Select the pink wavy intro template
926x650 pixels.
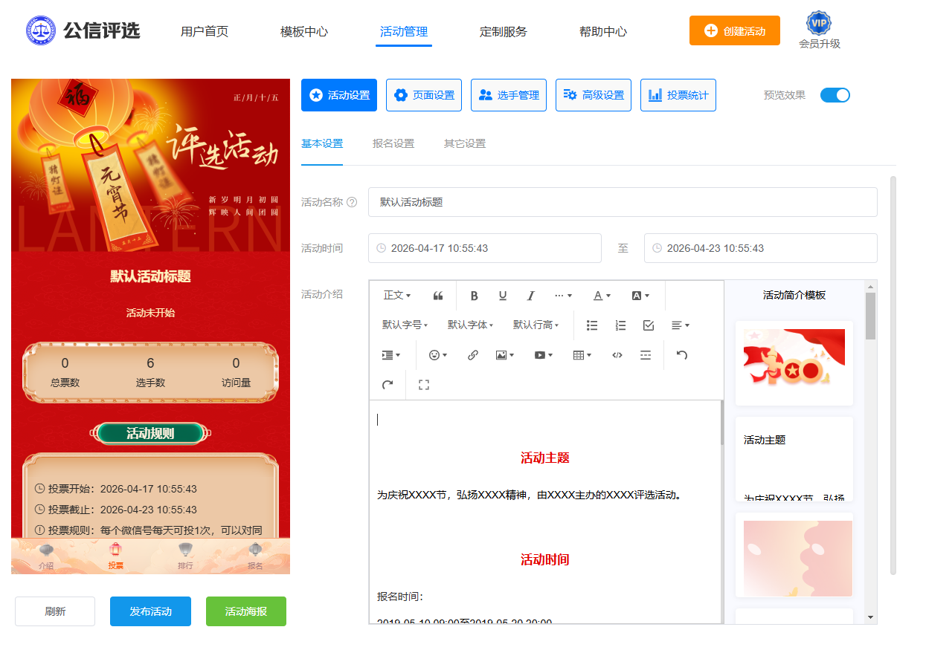click(794, 555)
